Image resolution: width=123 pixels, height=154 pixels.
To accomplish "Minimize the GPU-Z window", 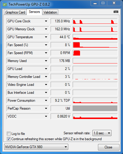I will pos(95,3).
